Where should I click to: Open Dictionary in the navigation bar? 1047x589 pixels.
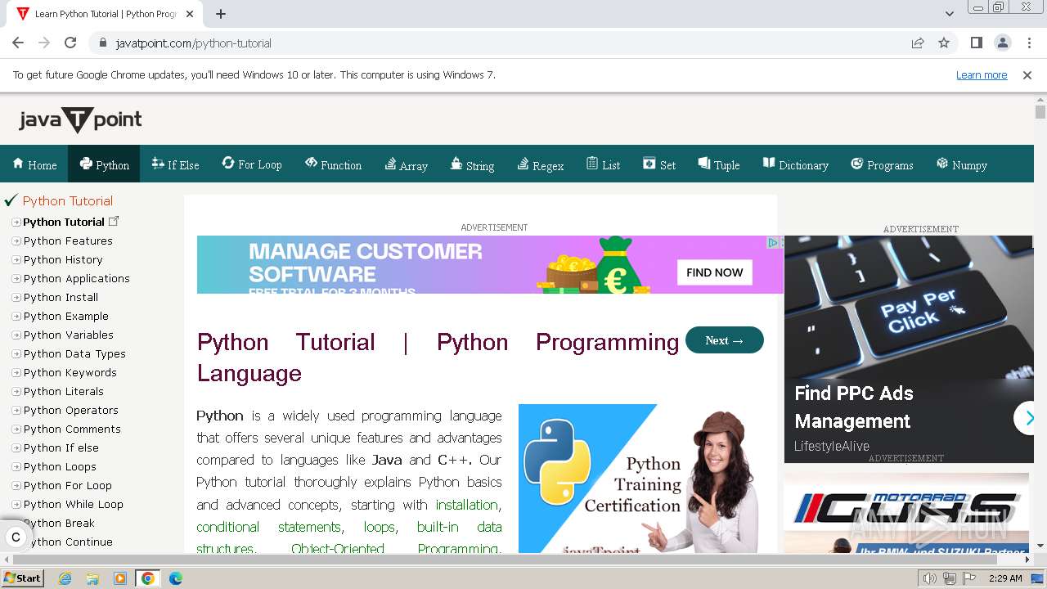[x=796, y=164]
